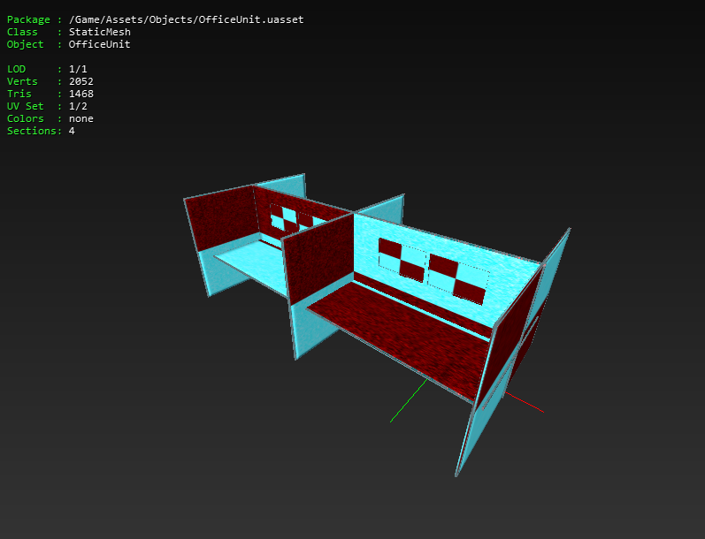Viewport: 705px width, 539px height.
Task: Click the green Object label
Action: coord(25,44)
